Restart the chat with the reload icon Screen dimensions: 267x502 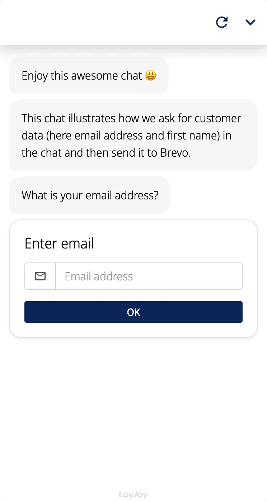click(222, 22)
